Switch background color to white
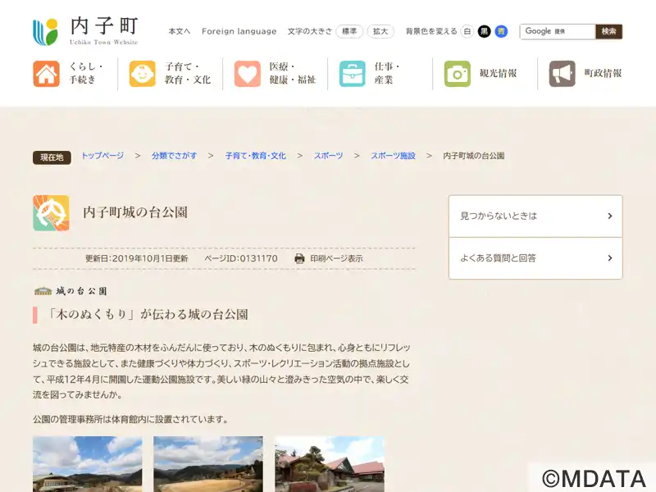The height and width of the screenshot is (492, 656). (467, 31)
